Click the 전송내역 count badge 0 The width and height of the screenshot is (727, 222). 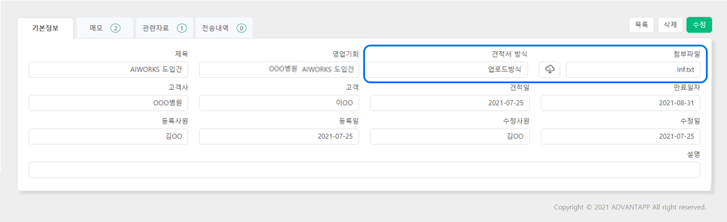pyautogui.click(x=241, y=28)
